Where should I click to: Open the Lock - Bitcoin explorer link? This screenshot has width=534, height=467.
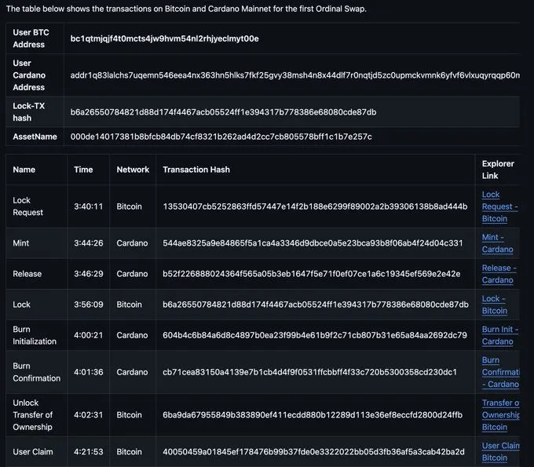pyautogui.click(x=495, y=305)
